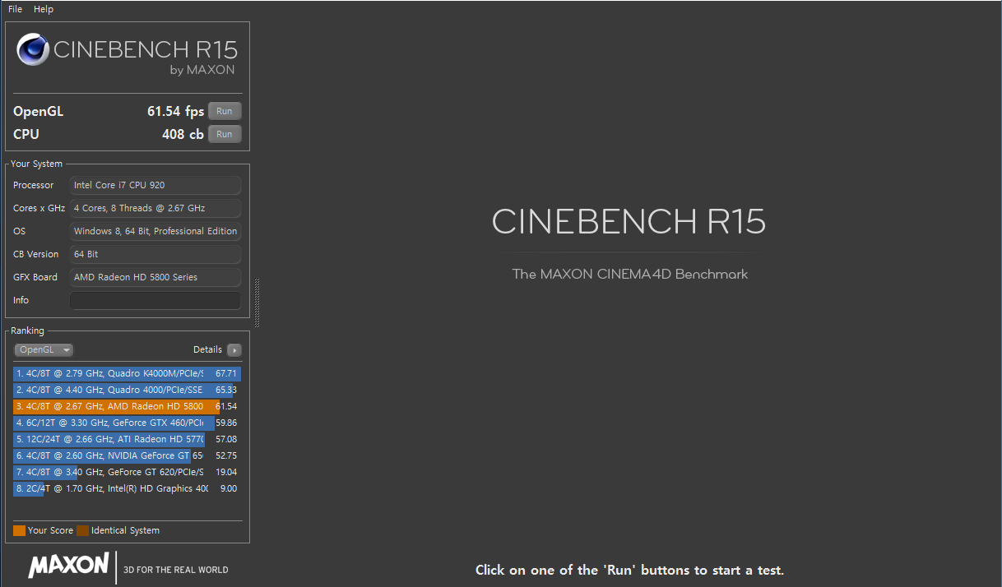Expand ranking Details arrow button

click(x=234, y=349)
